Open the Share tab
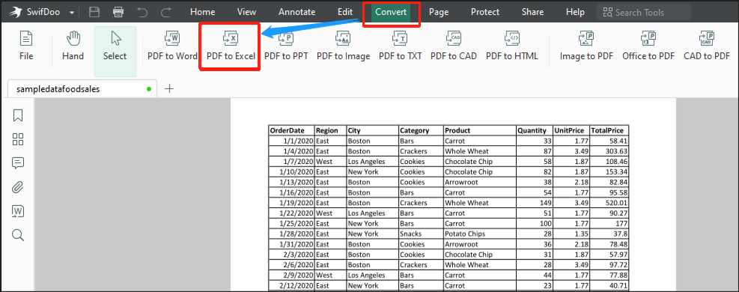The width and height of the screenshot is (739, 292). (x=532, y=12)
